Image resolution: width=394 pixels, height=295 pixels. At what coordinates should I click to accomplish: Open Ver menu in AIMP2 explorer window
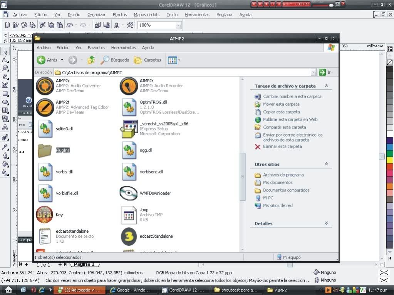tap(79, 48)
